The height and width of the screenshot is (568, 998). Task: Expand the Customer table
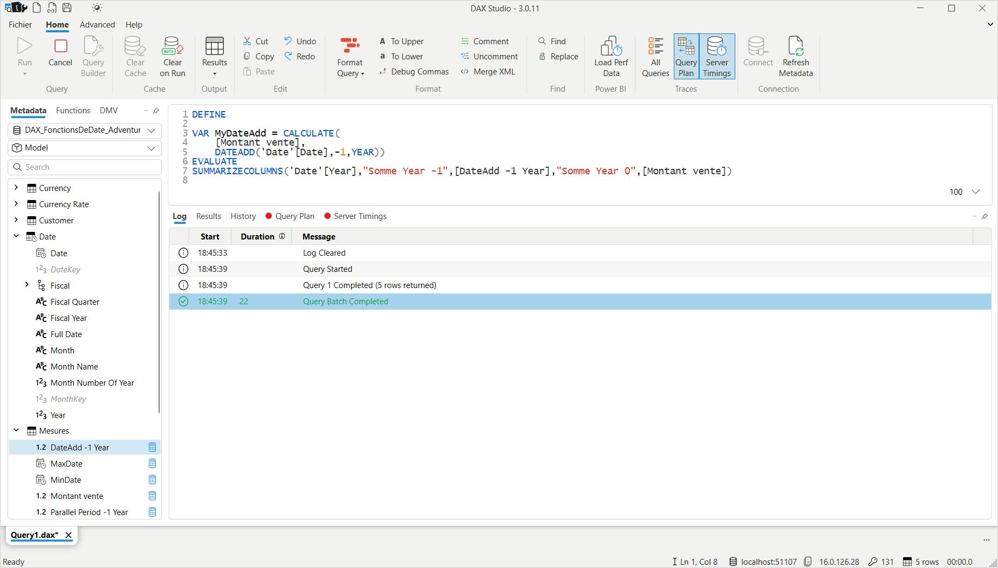[16, 220]
